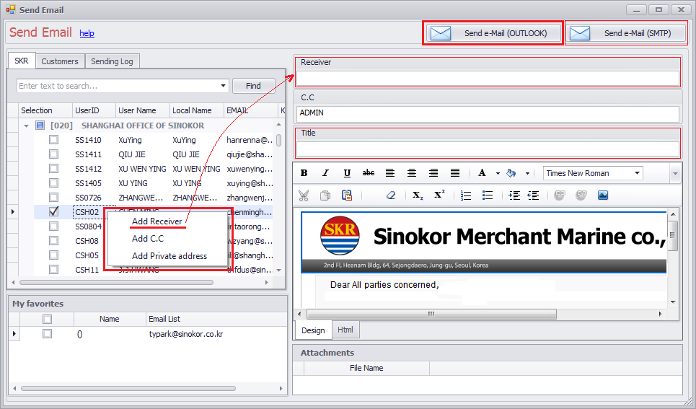Tick the SS0726 row checkbox
The image size is (696, 409).
53,197
